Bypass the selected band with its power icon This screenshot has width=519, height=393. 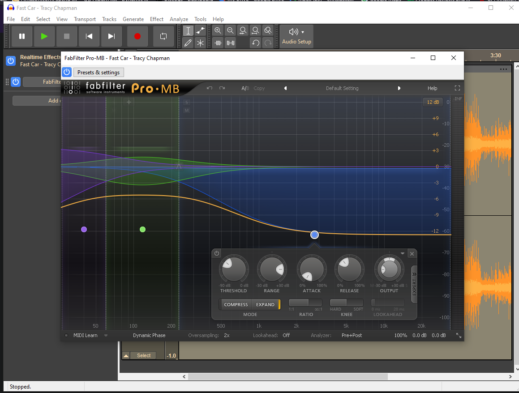tap(217, 253)
